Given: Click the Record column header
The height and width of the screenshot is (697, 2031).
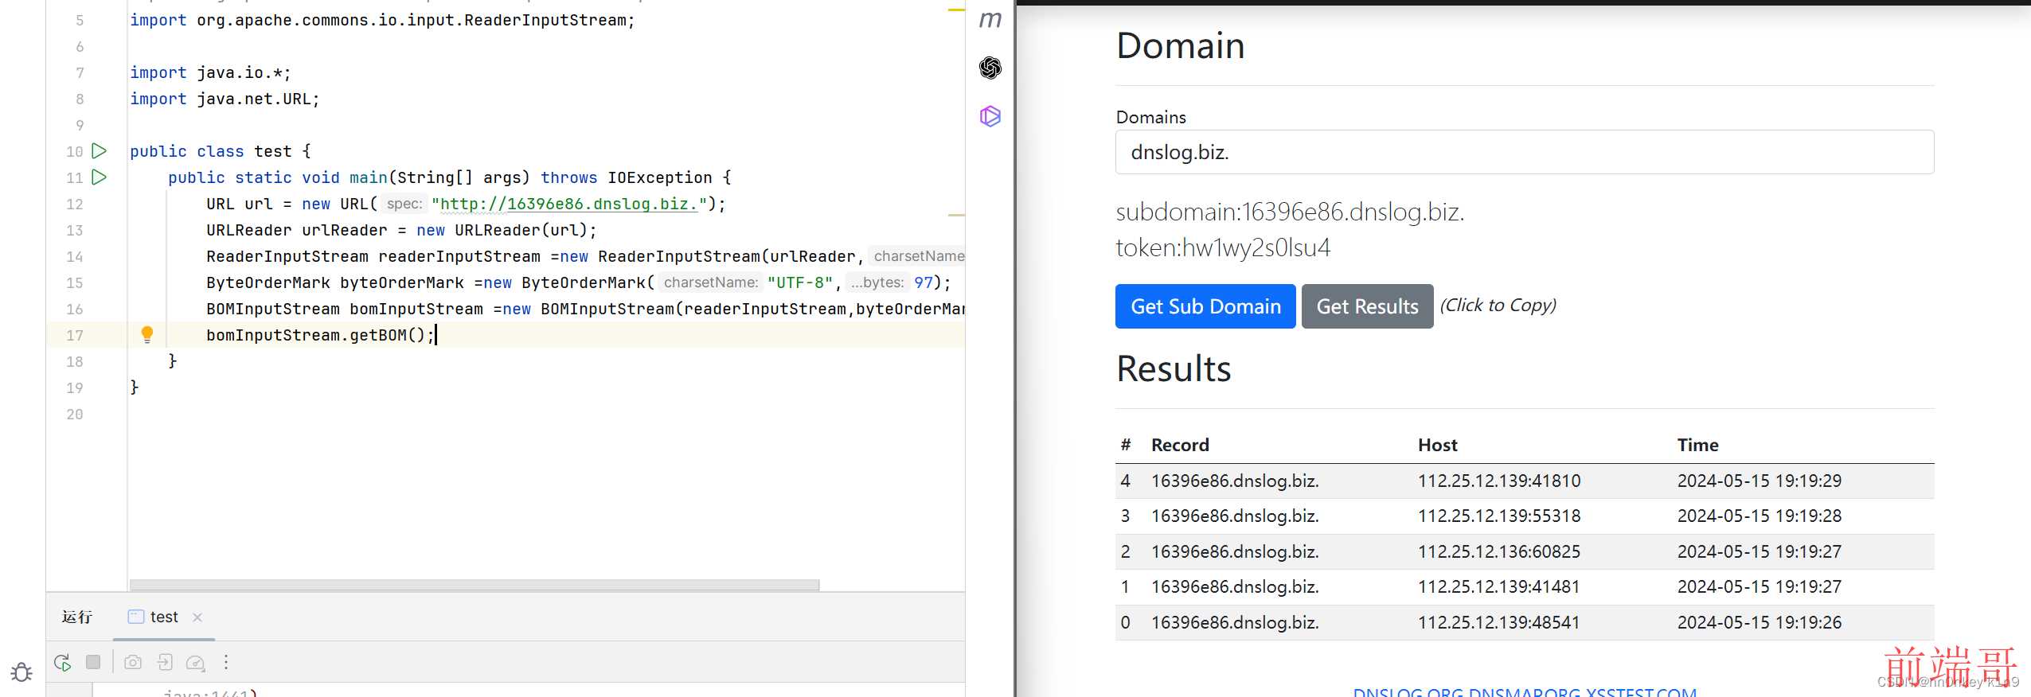Looking at the screenshot, I should 1180,445.
